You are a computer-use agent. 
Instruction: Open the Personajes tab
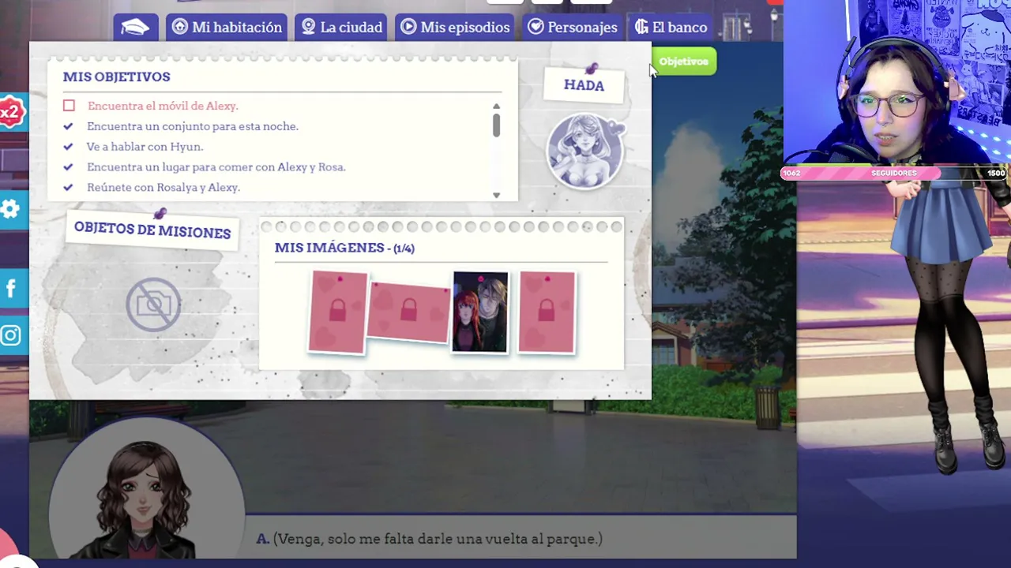573,27
